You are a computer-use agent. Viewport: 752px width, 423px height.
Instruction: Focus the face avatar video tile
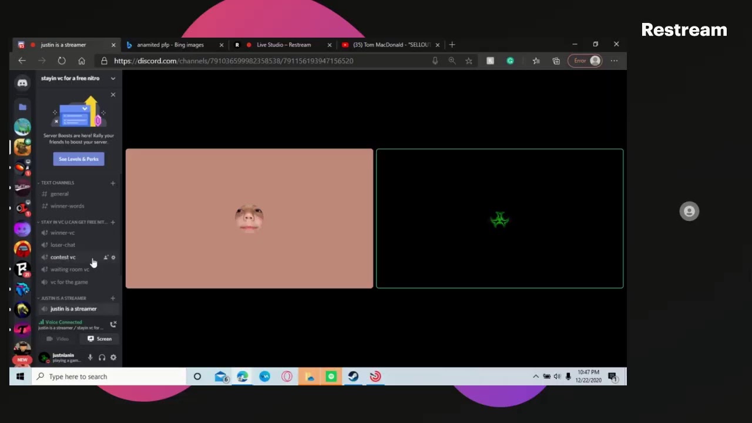pyautogui.click(x=249, y=219)
